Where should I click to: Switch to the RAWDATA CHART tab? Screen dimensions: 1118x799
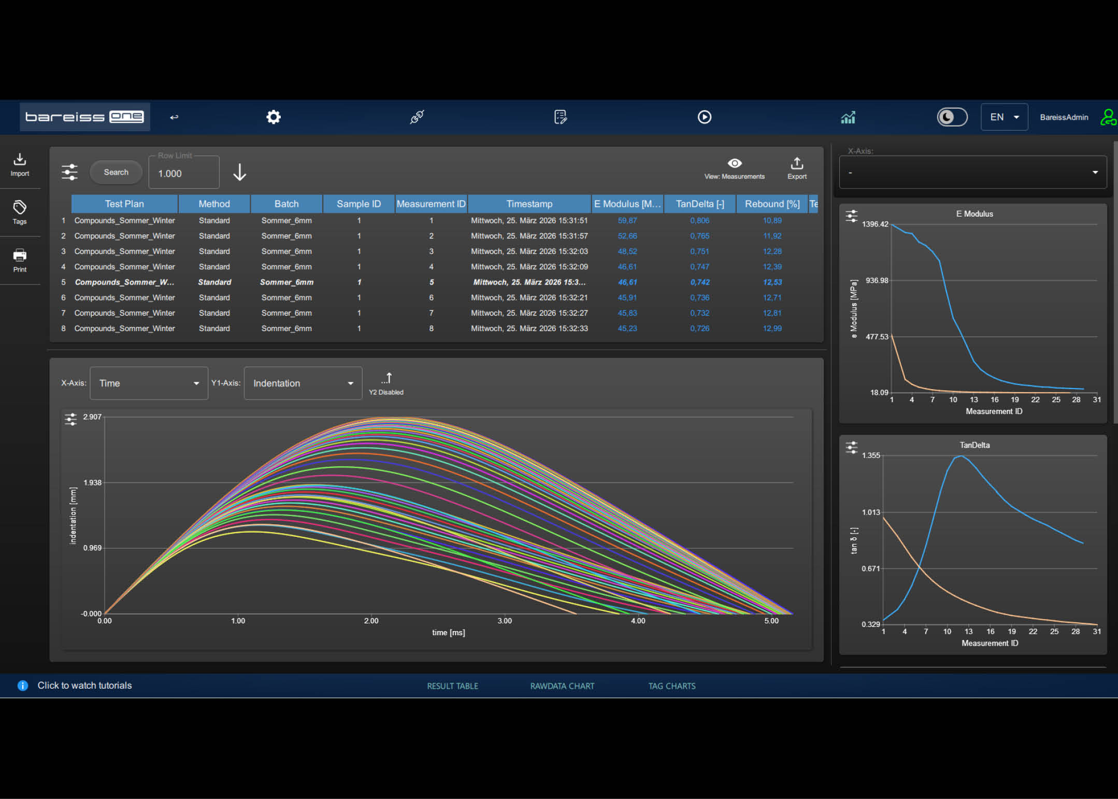pos(562,686)
